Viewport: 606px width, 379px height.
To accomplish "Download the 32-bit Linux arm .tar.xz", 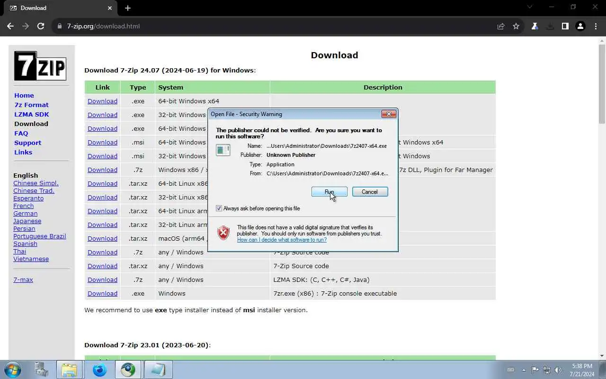I will [102, 225].
